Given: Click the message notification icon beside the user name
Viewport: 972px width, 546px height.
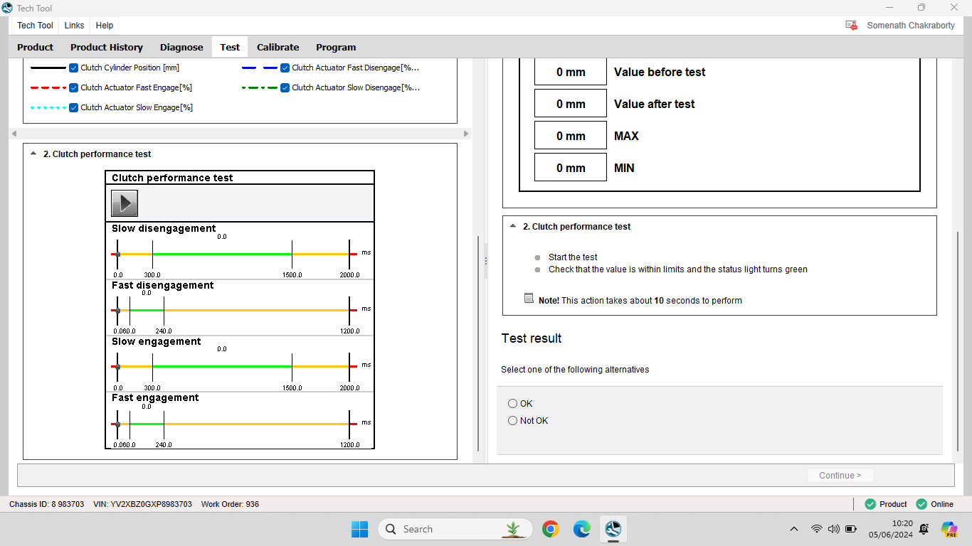Looking at the screenshot, I should (x=851, y=25).
